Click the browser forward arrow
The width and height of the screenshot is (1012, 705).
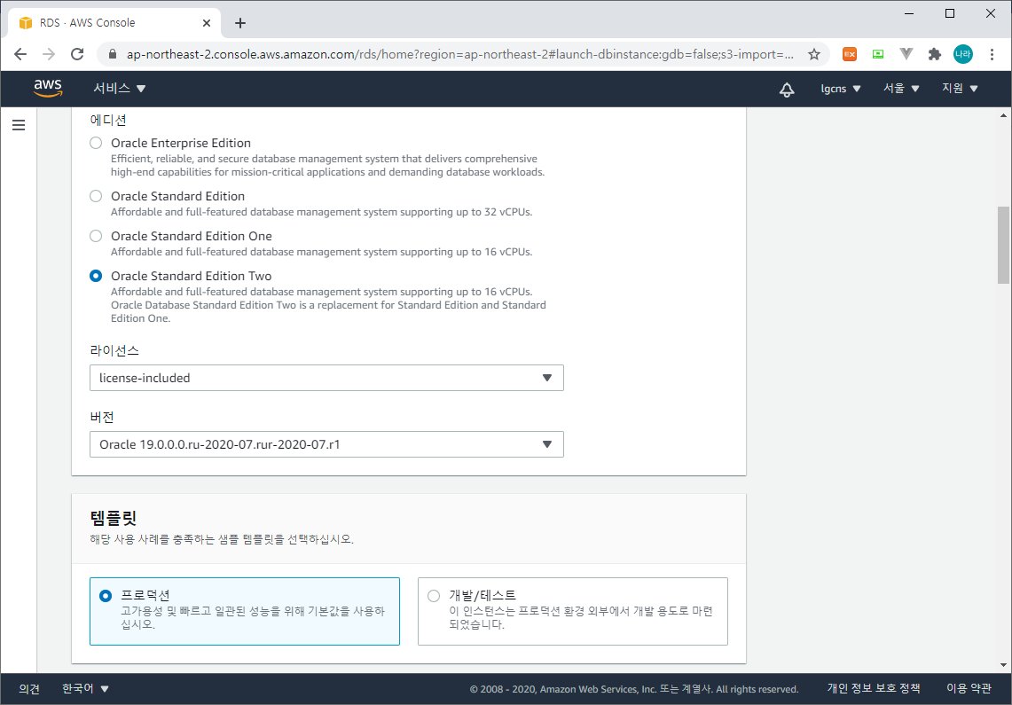(49, 54)
